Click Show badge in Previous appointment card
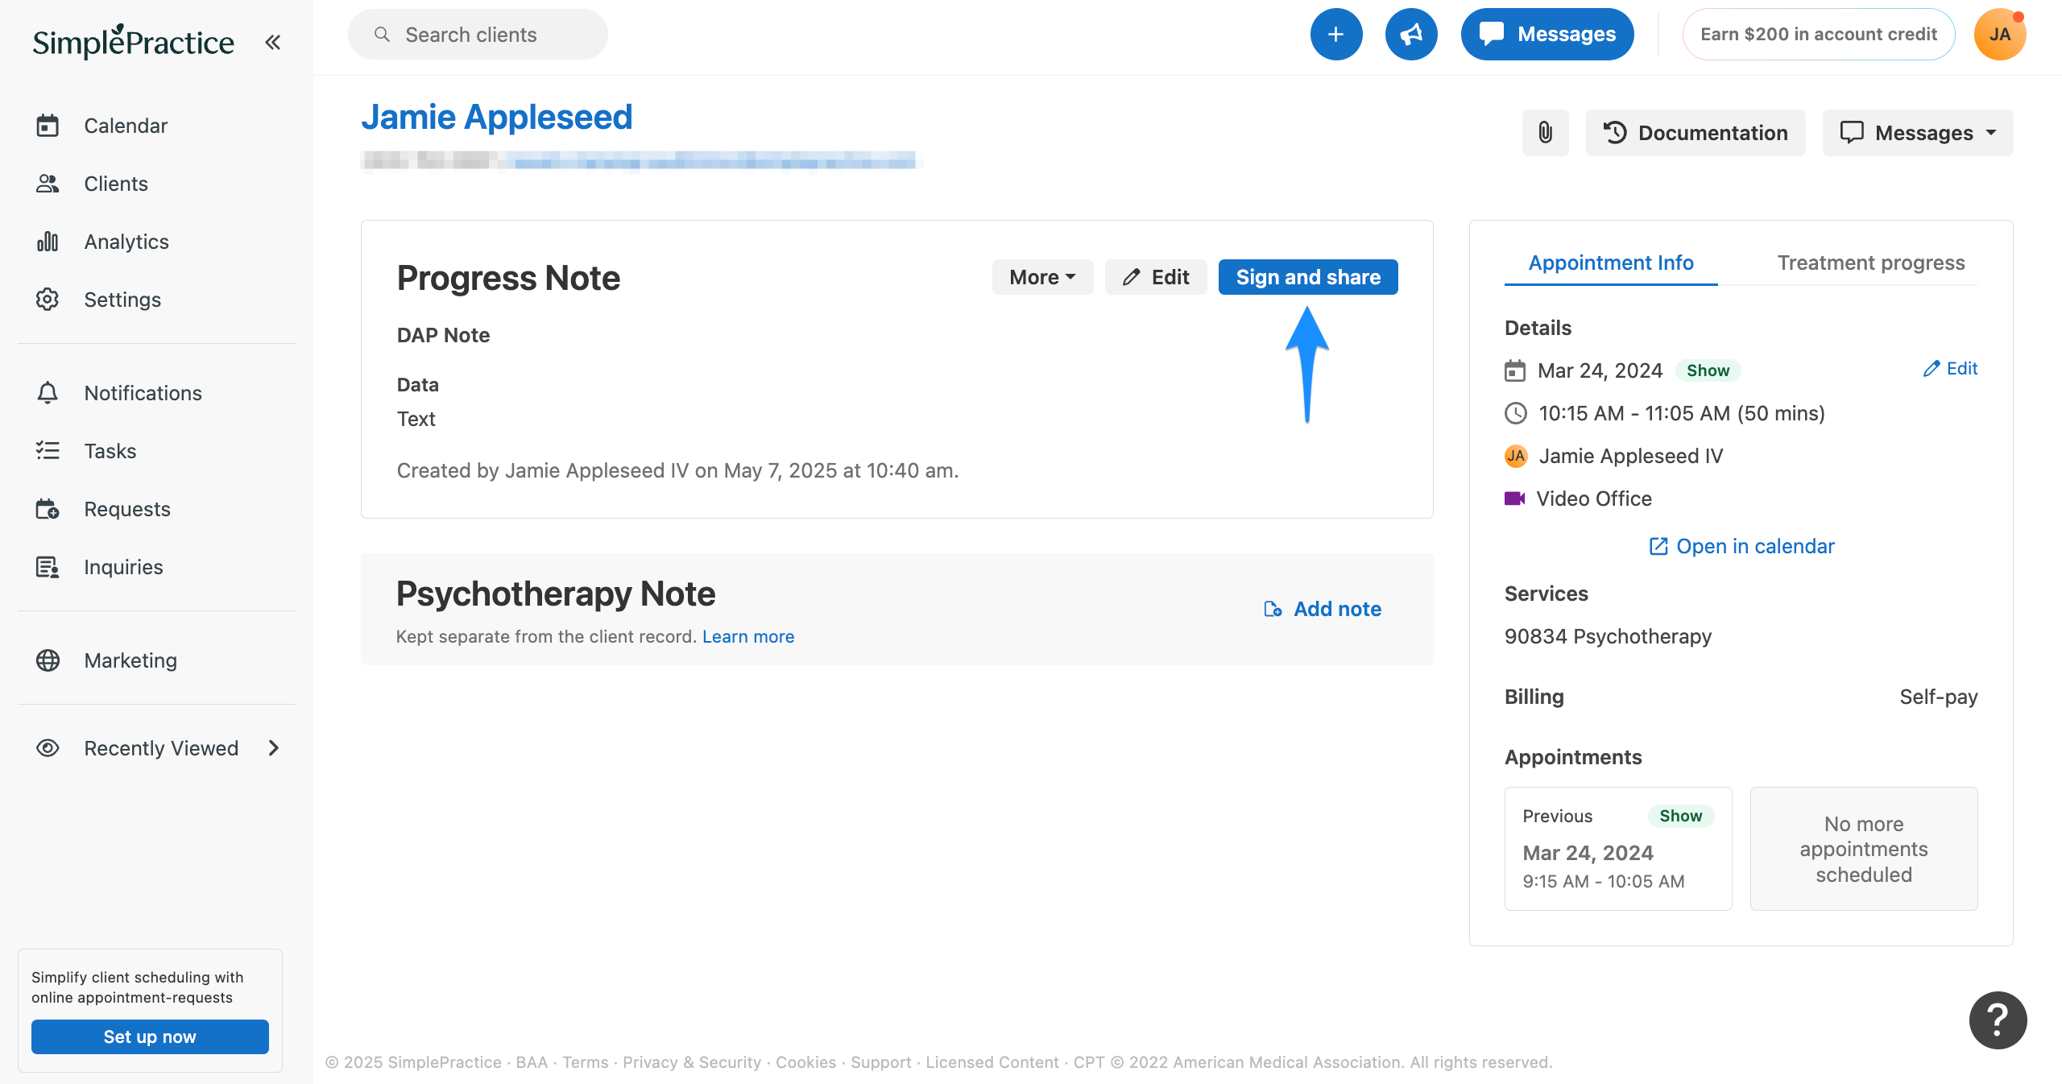Viewport: 2062px width, 1084px height. pyautogui.click(x=1680, y=816)
